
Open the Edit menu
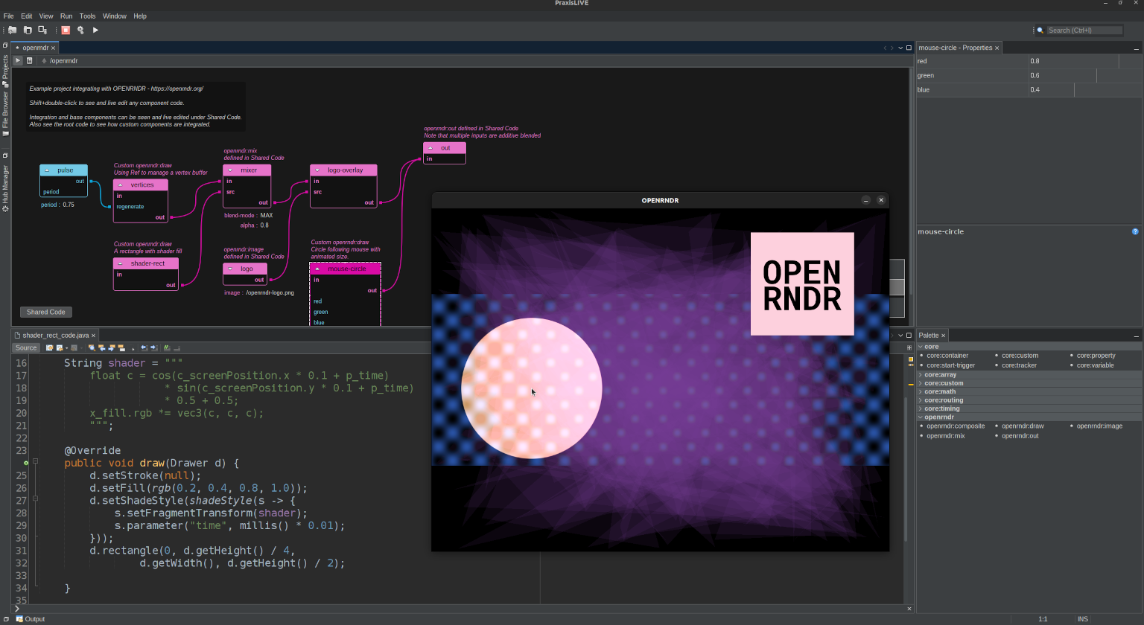point(27,16)
